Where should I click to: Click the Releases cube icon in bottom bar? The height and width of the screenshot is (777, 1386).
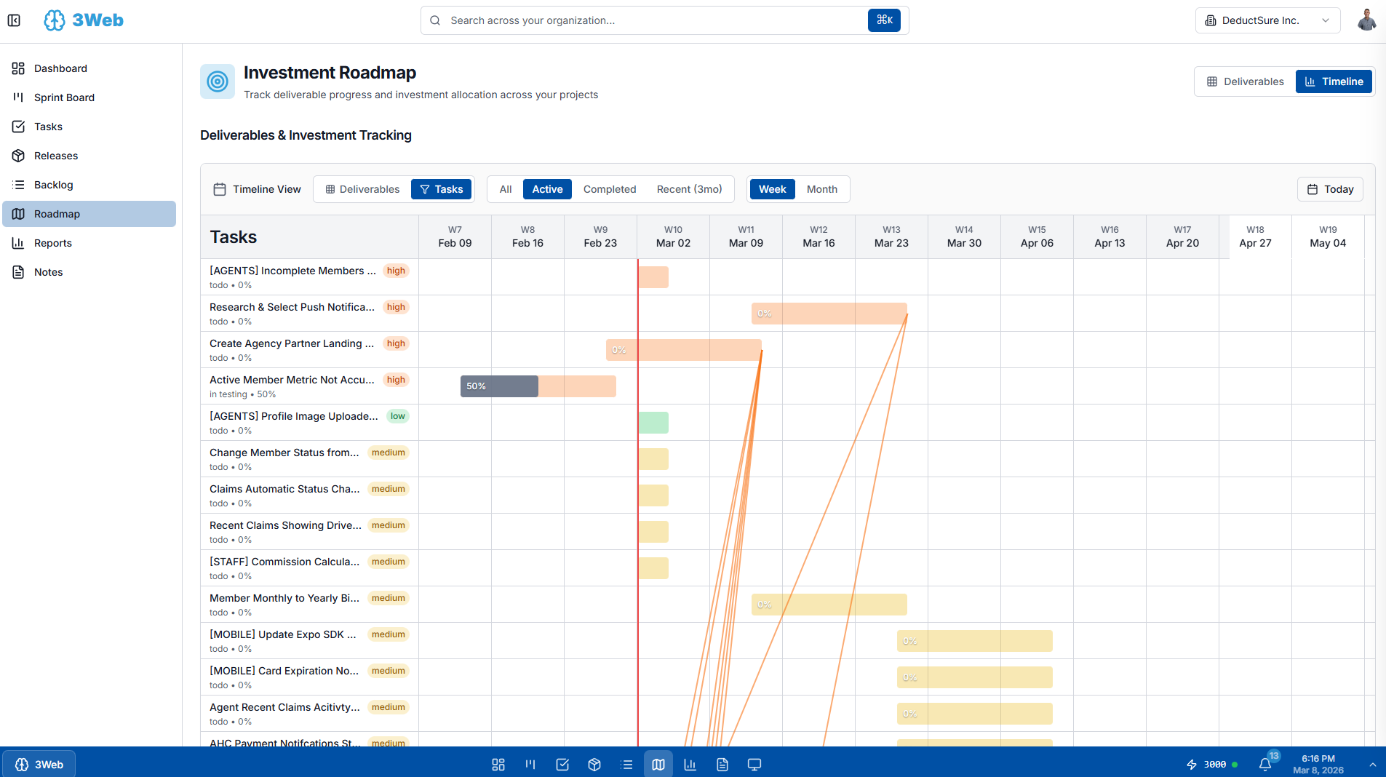(594, 765)
